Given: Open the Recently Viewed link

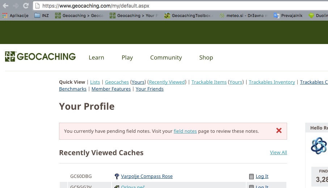Looking at the screenshot, I should 167,82.
